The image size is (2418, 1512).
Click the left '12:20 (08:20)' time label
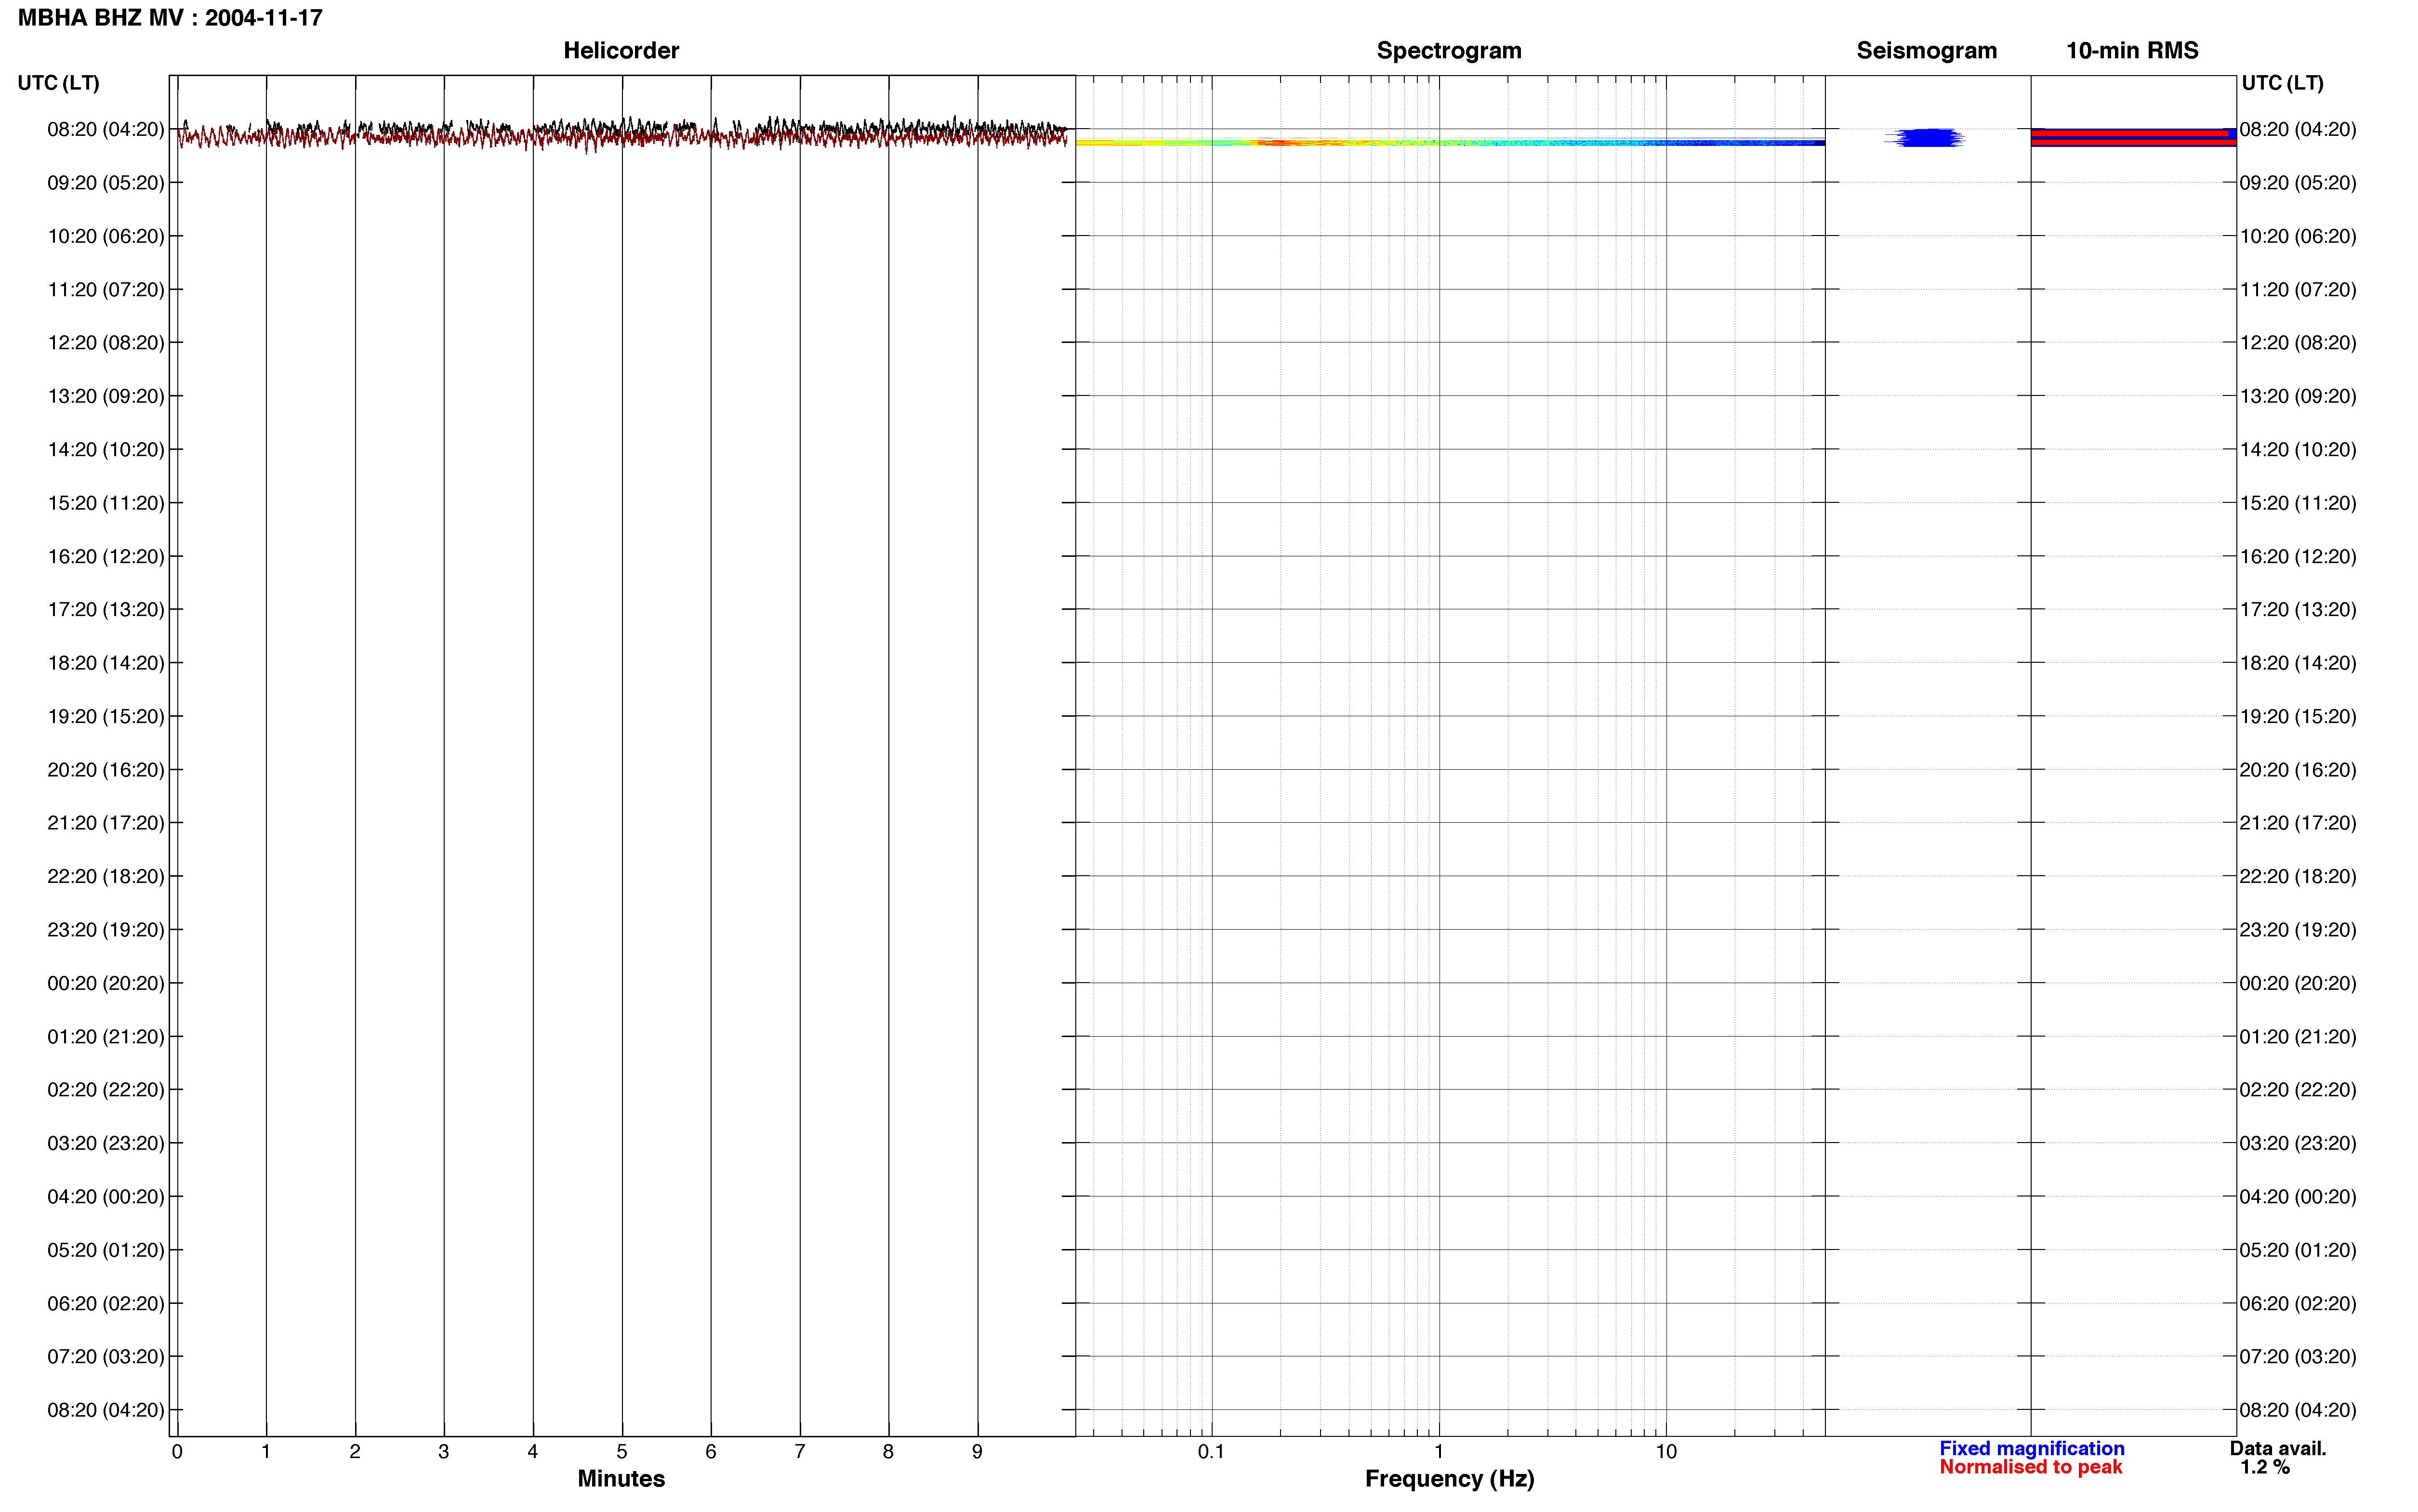[106, 343]
